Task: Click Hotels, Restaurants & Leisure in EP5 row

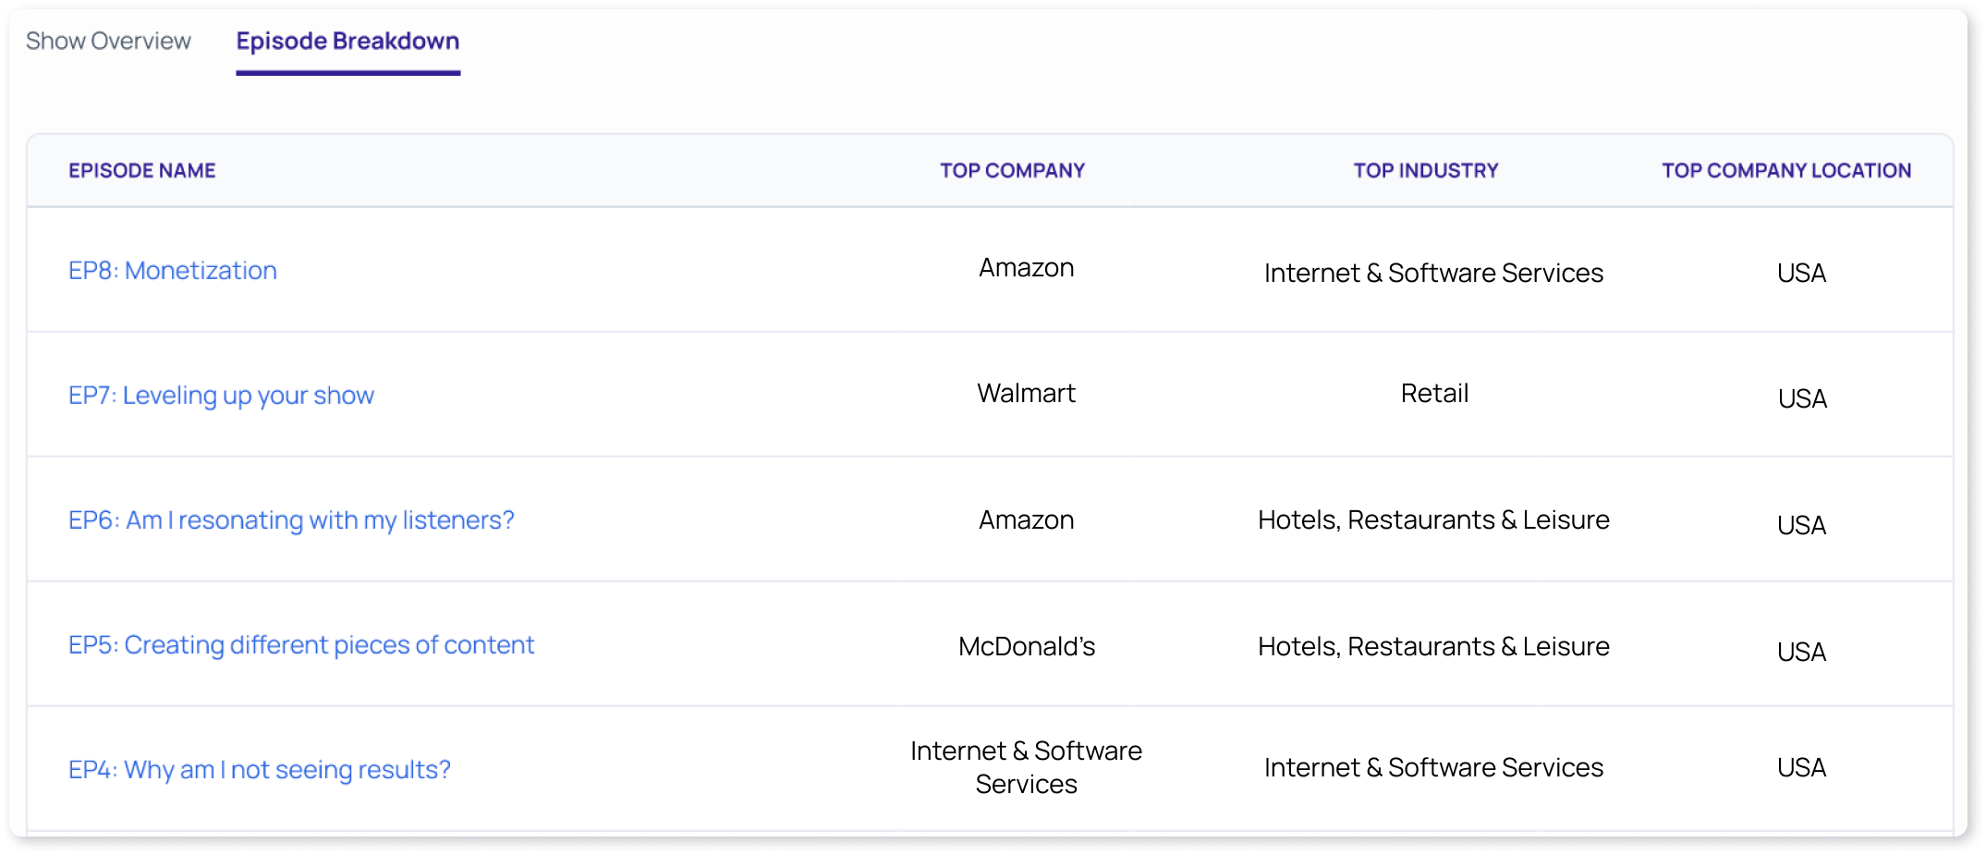Action: (x=1433, y=647)
